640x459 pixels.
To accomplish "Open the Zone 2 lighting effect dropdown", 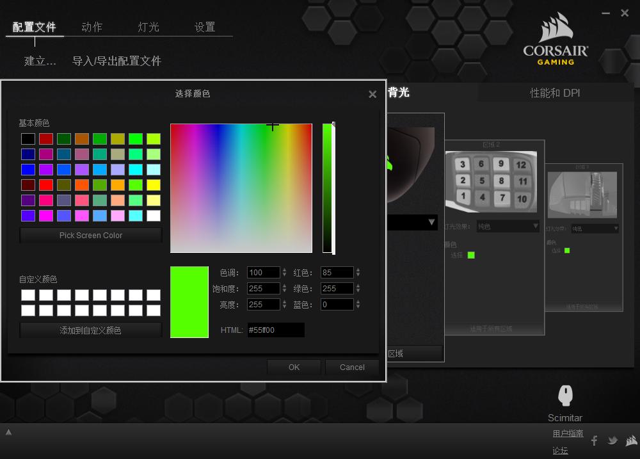I will point(508,226).
